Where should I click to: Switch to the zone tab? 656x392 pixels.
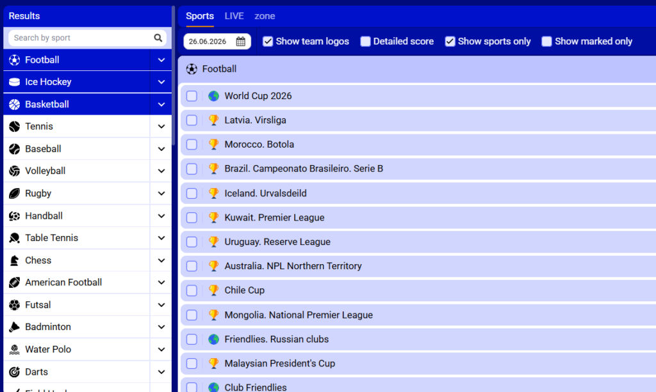pos(265,16)
